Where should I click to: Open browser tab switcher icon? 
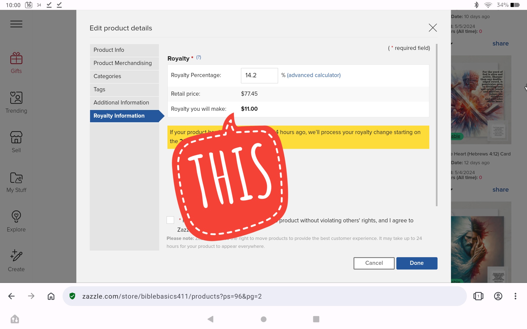478,296
